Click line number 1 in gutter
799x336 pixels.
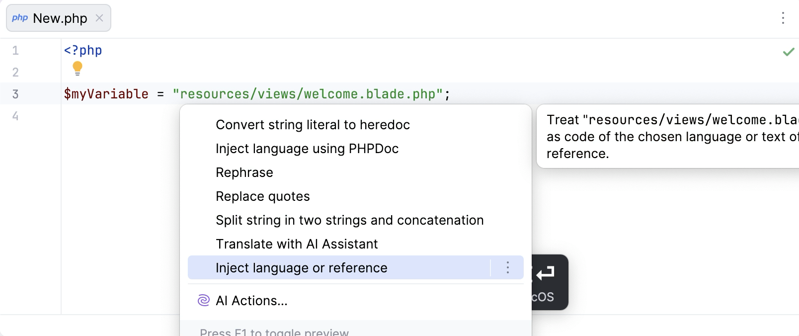[15, 50]
